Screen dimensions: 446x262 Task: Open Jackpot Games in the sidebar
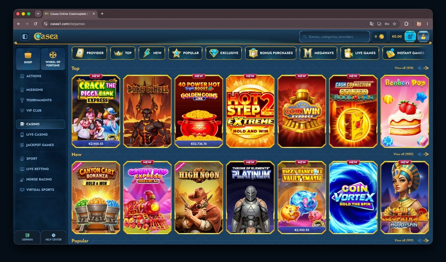pos(40,145)
